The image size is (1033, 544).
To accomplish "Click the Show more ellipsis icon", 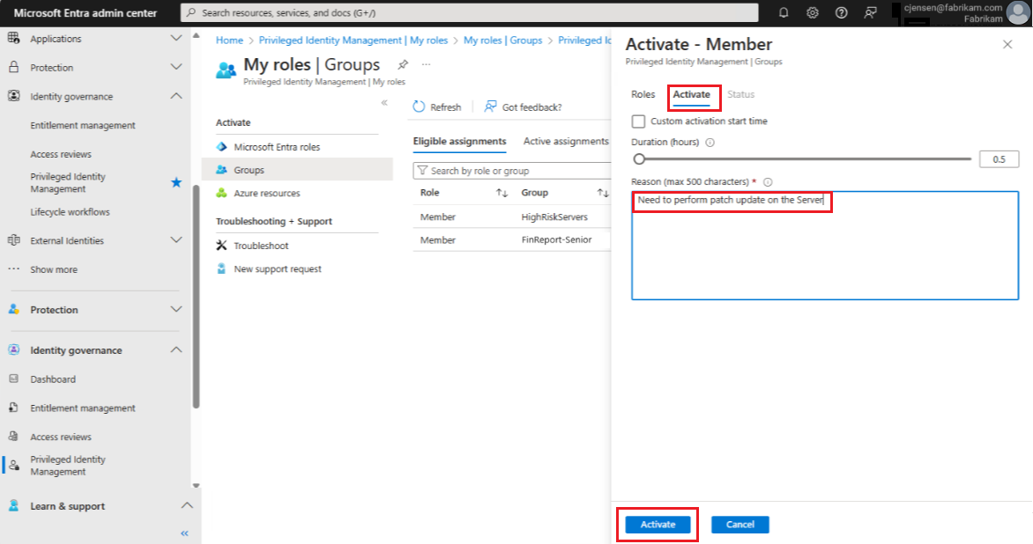I will pos(14,269).
